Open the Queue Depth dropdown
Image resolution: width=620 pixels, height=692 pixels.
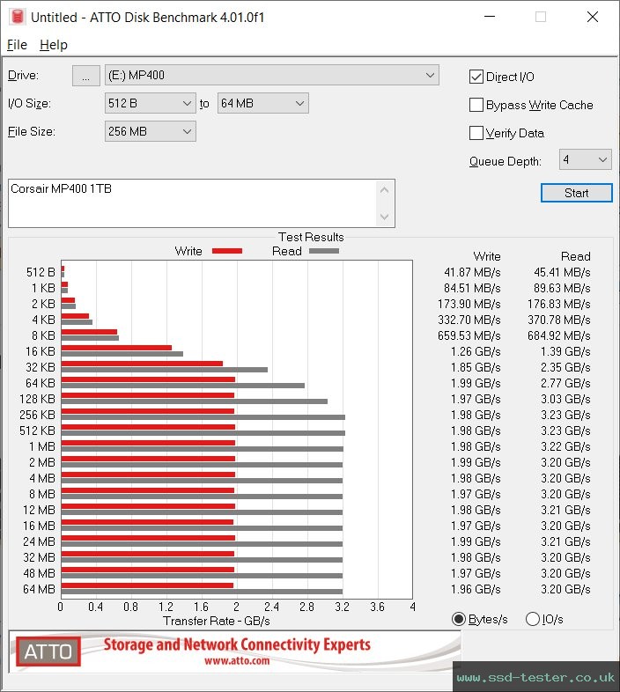click(585, 159)
